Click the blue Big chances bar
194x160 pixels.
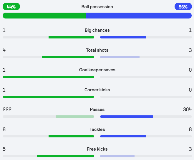[123, 37]
